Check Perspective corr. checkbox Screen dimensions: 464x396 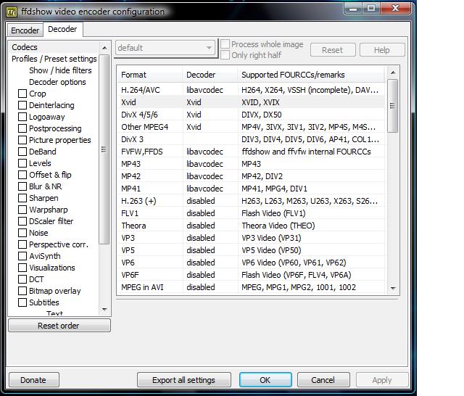coord(22,244)
